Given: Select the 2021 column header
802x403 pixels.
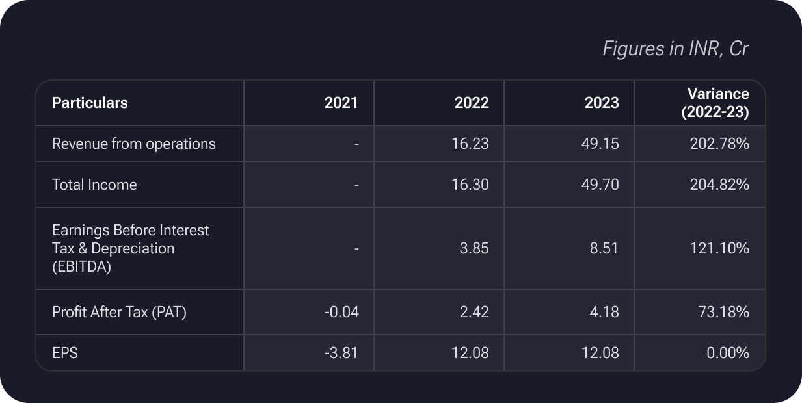Looking at the screenshot, I should (x=341, y=103).
